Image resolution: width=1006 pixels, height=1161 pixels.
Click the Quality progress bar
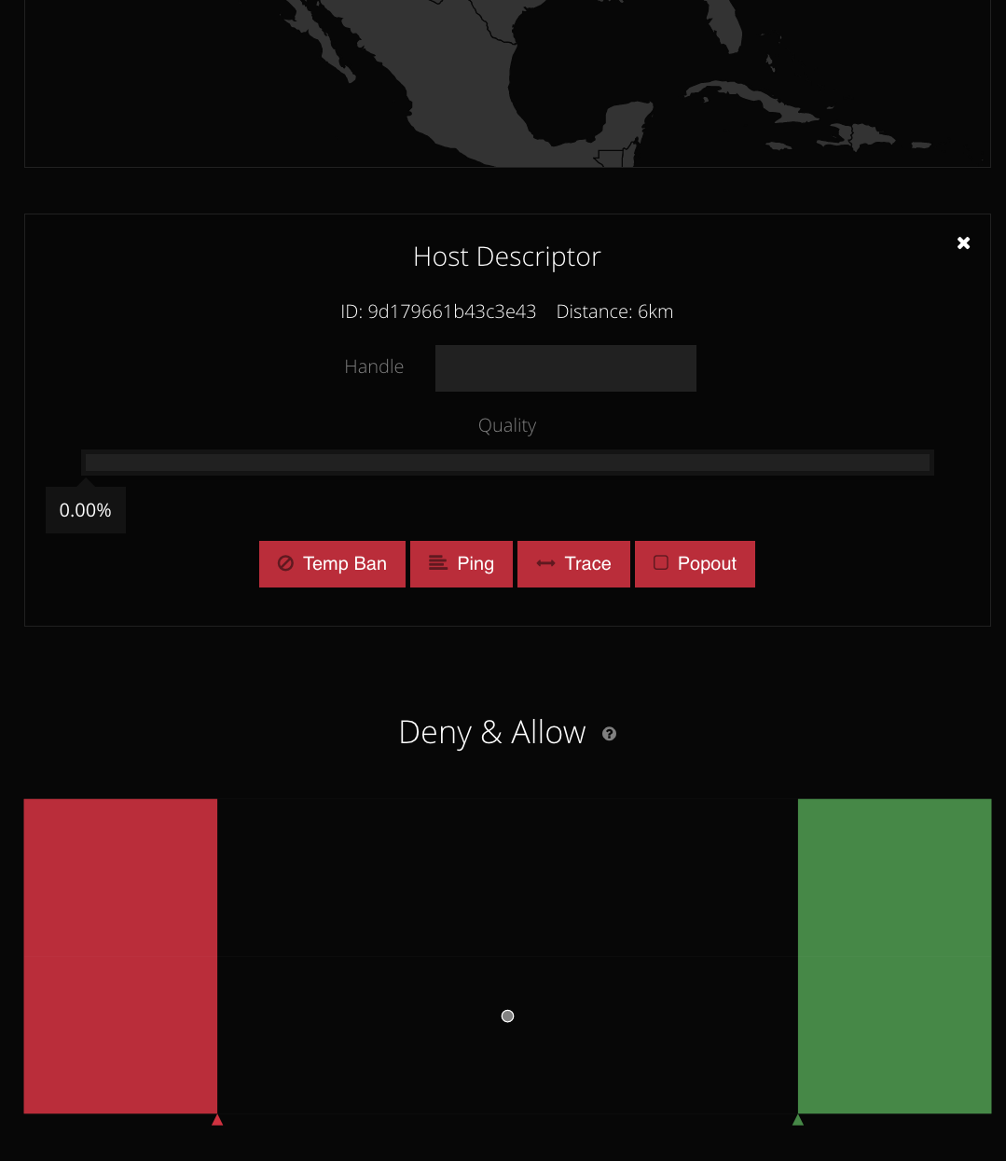coord(507,463)
